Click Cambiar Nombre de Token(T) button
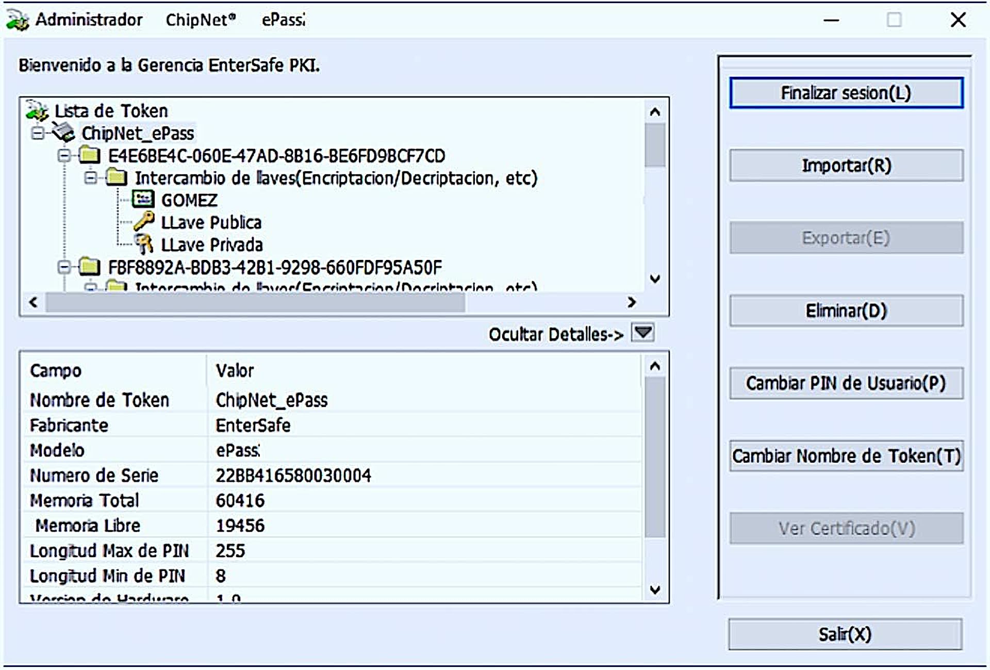Image resolution: width=990 pixels, height=670 pixels. click(x=846, y=456)
